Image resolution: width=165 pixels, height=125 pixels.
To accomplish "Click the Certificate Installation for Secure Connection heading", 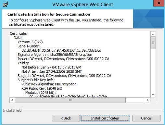I will [49, 14].
